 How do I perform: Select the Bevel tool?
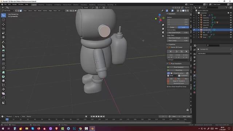coord(3,60)
